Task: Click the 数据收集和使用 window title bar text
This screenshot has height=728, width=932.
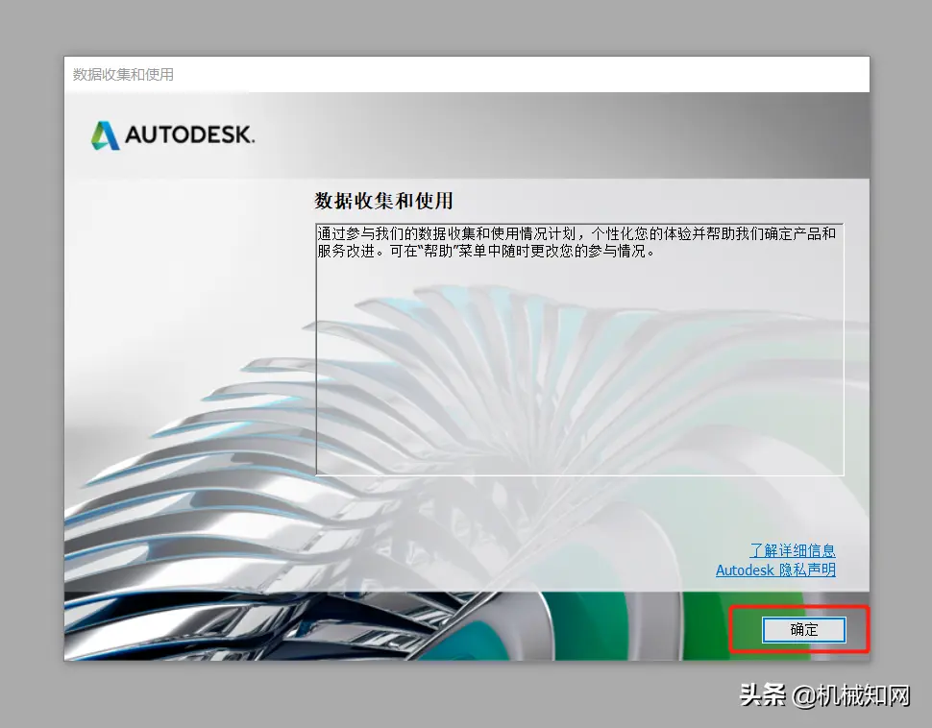Action: (123, 74)
